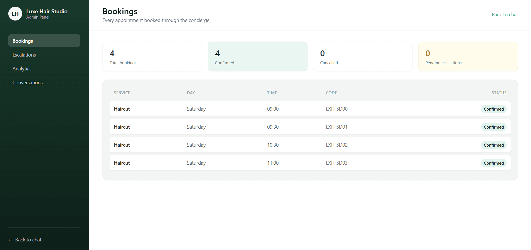Click the Bookings page heading
Viewport: 531px width, 250px height.
[120, 11]
